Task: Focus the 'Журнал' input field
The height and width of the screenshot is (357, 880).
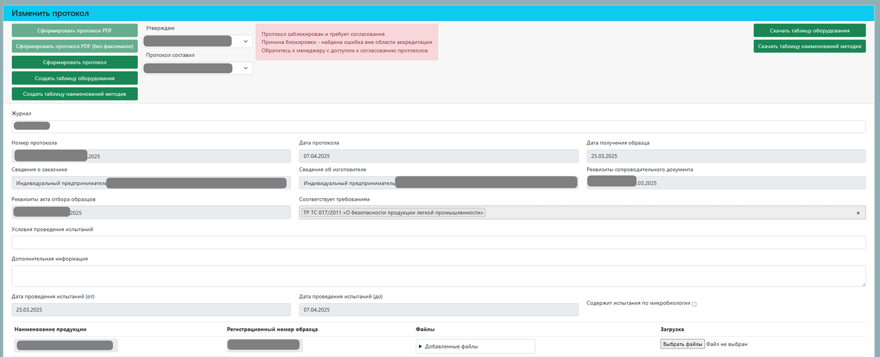Action: (439, 127)
